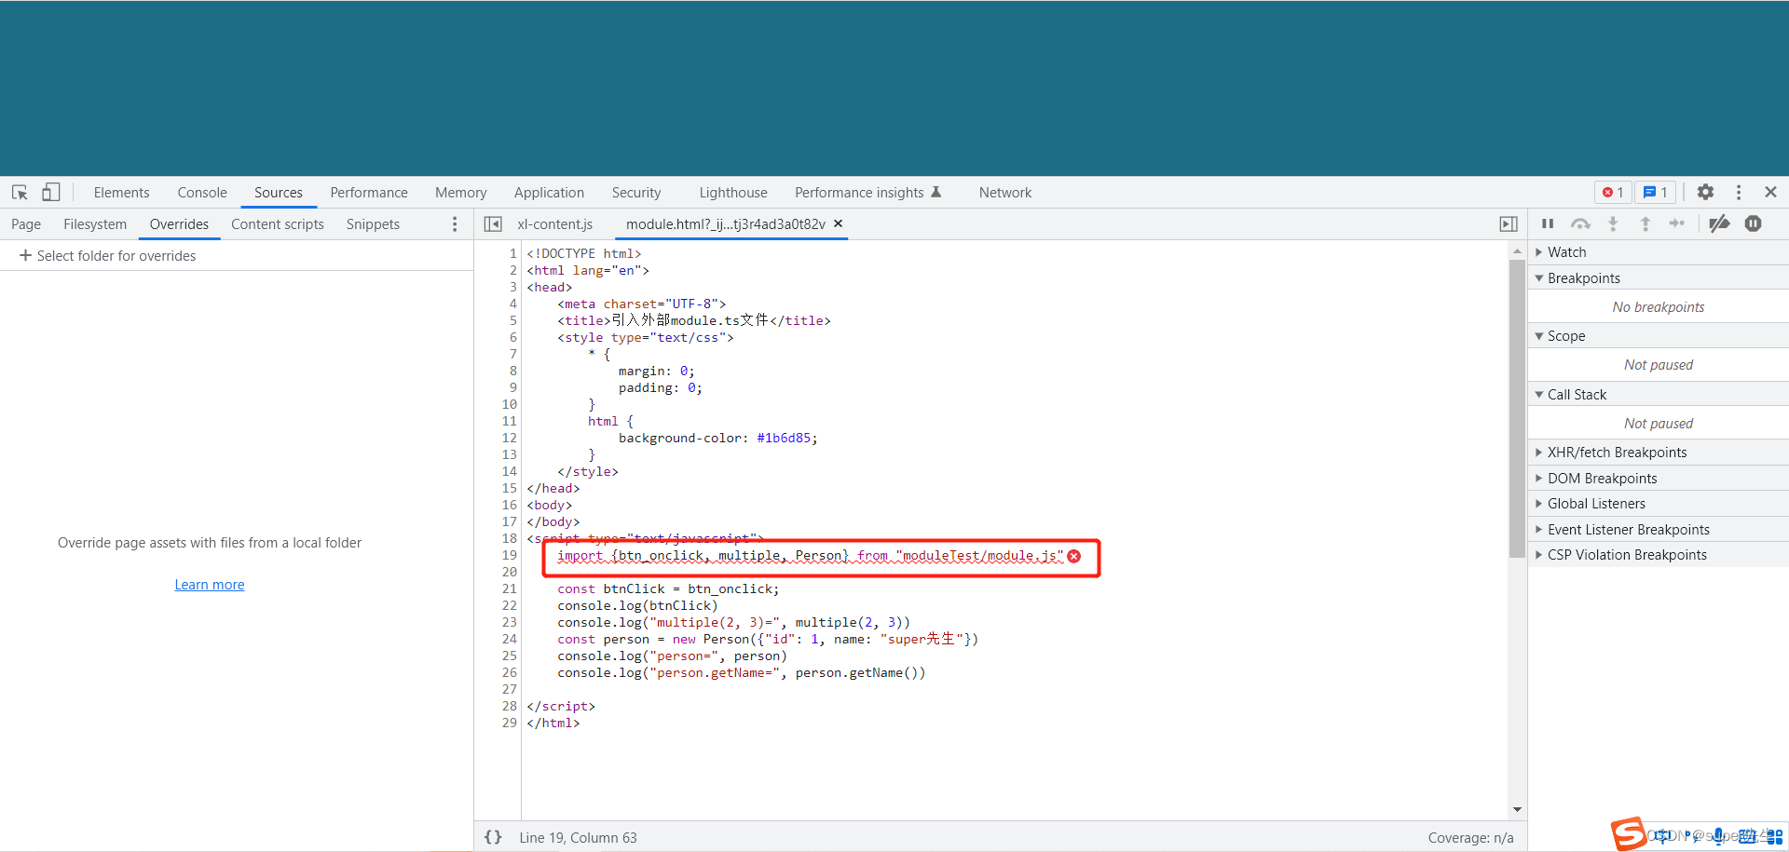
Task: Open DevTools settings gear
Action: [1705, 192]
